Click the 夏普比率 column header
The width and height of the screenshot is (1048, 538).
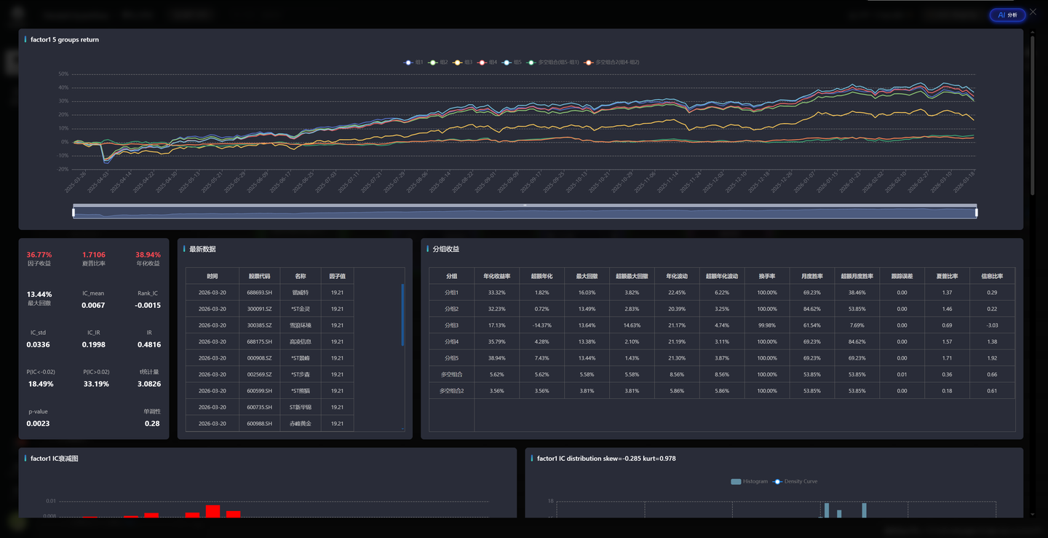click(x=947, y=277)
